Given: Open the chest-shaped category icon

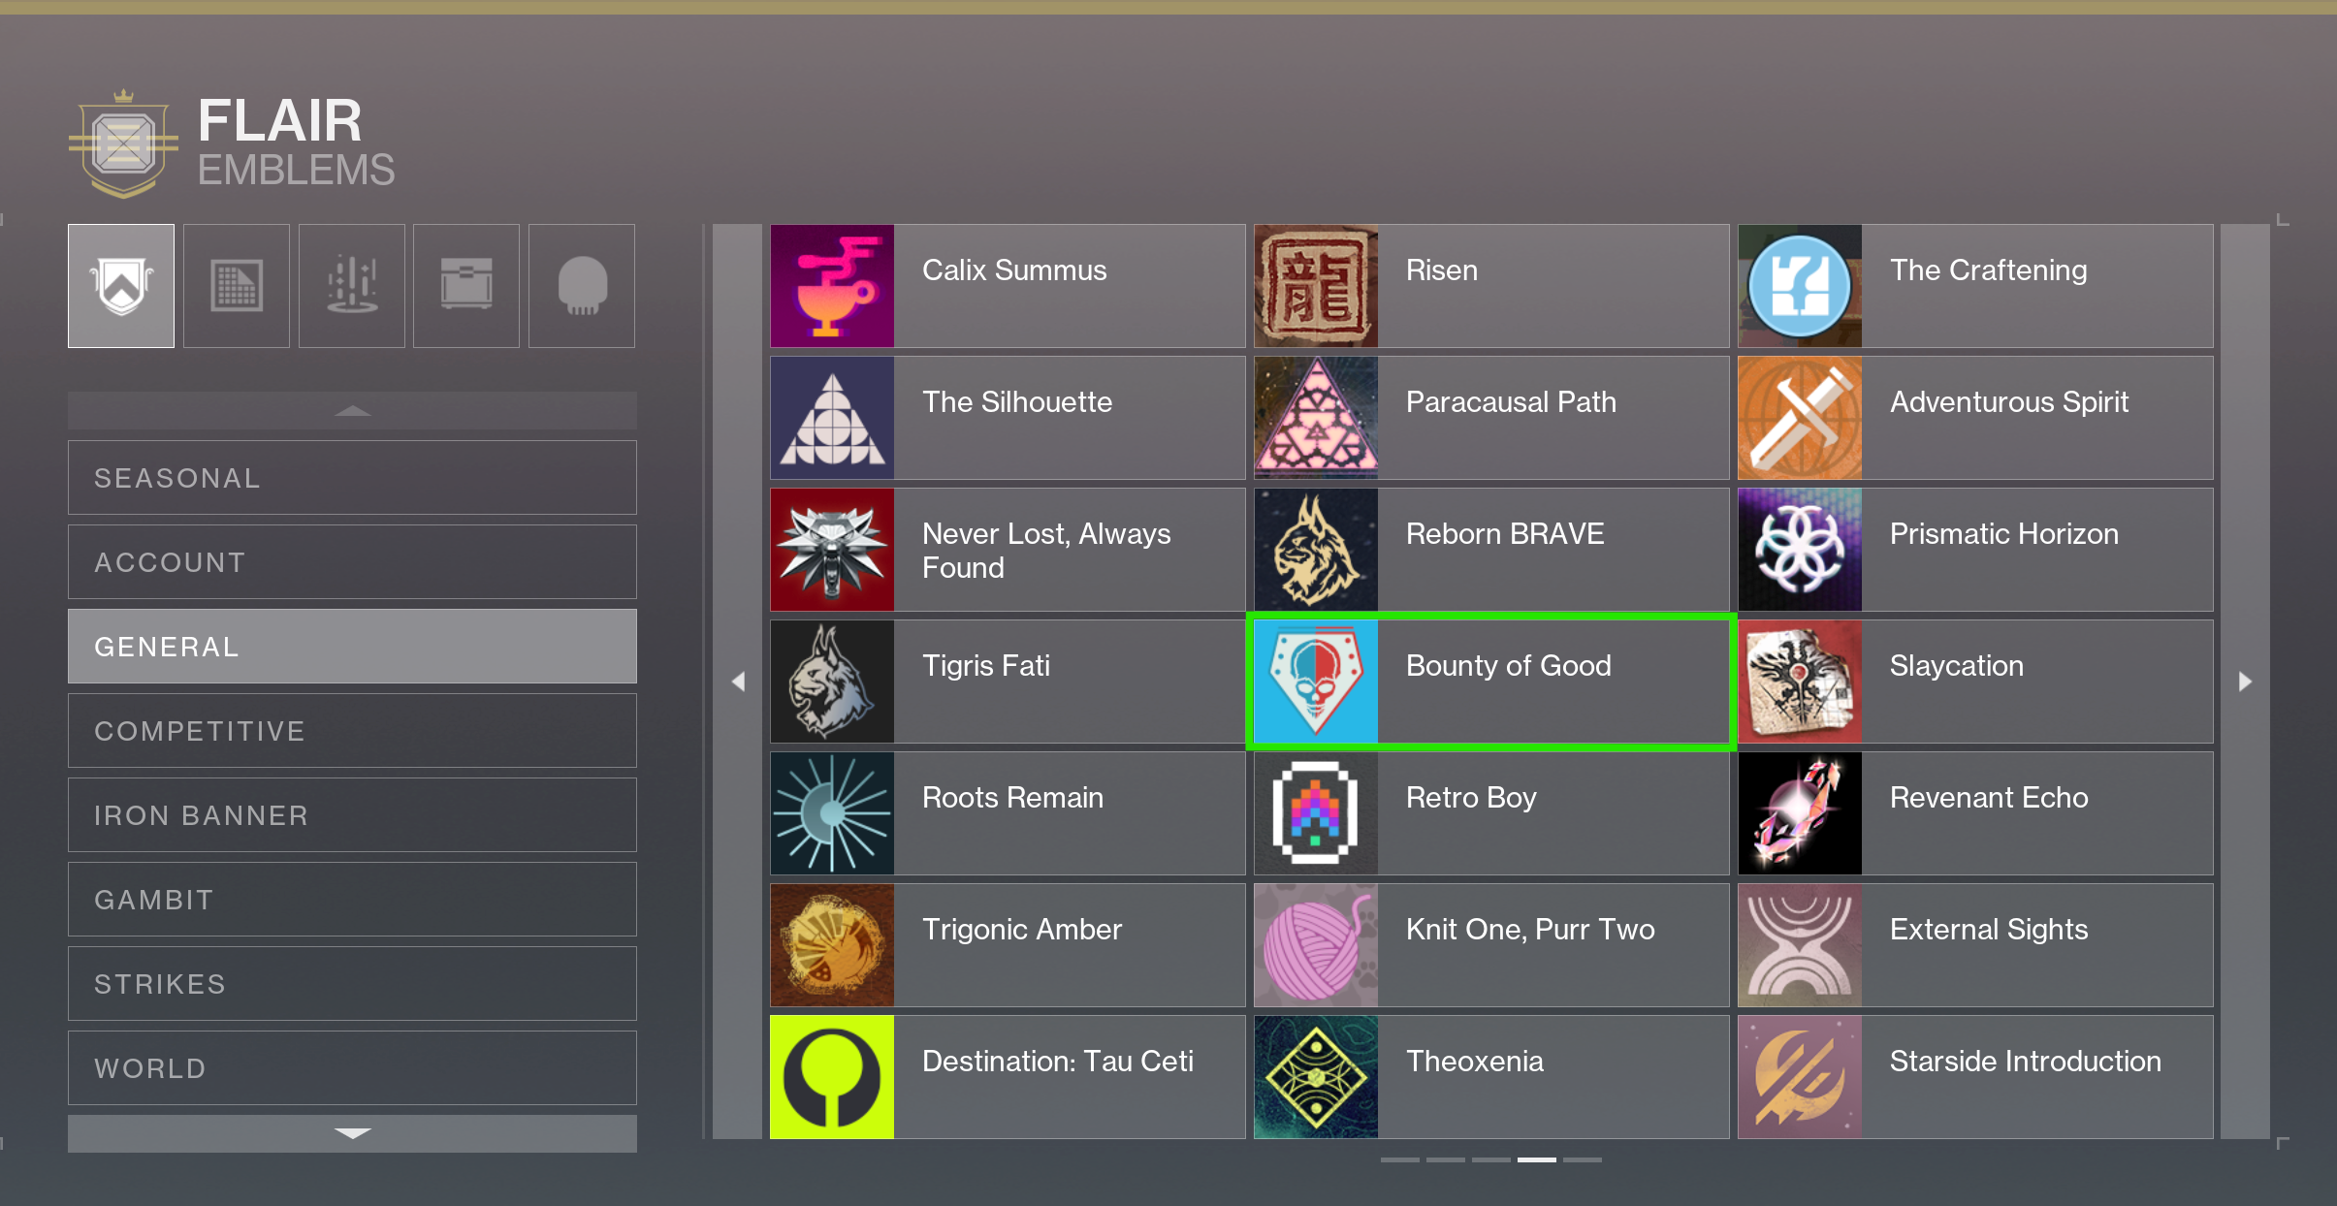Looking at the screenshot, I should coord(466,286).
